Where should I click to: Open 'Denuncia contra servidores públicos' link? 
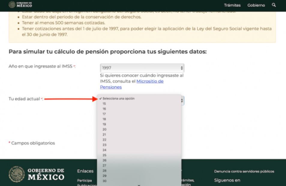pyautogui.click(x=244, y=171)
